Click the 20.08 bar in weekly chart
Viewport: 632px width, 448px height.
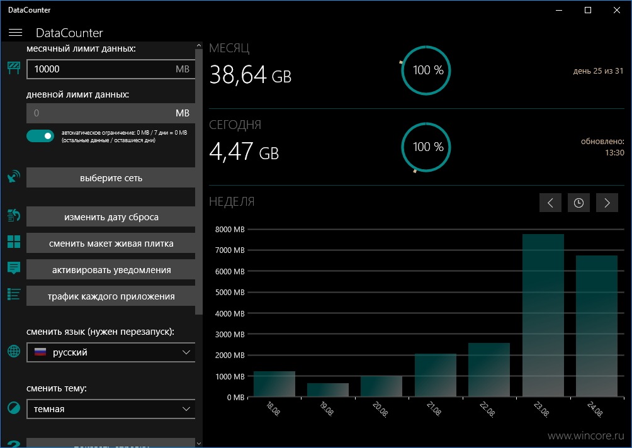[x=381, y=386]
